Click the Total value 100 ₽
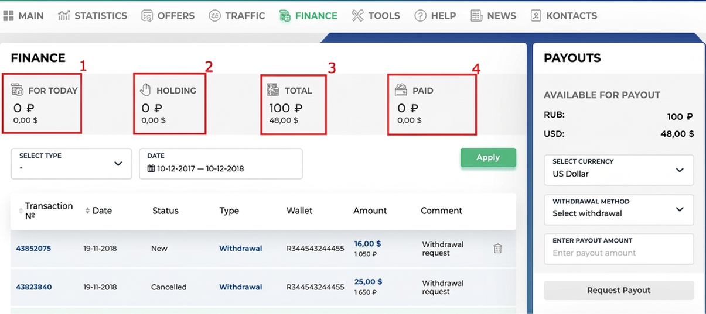Image resolution: width=706 pixels, height=314 pixels. (286, 108)
